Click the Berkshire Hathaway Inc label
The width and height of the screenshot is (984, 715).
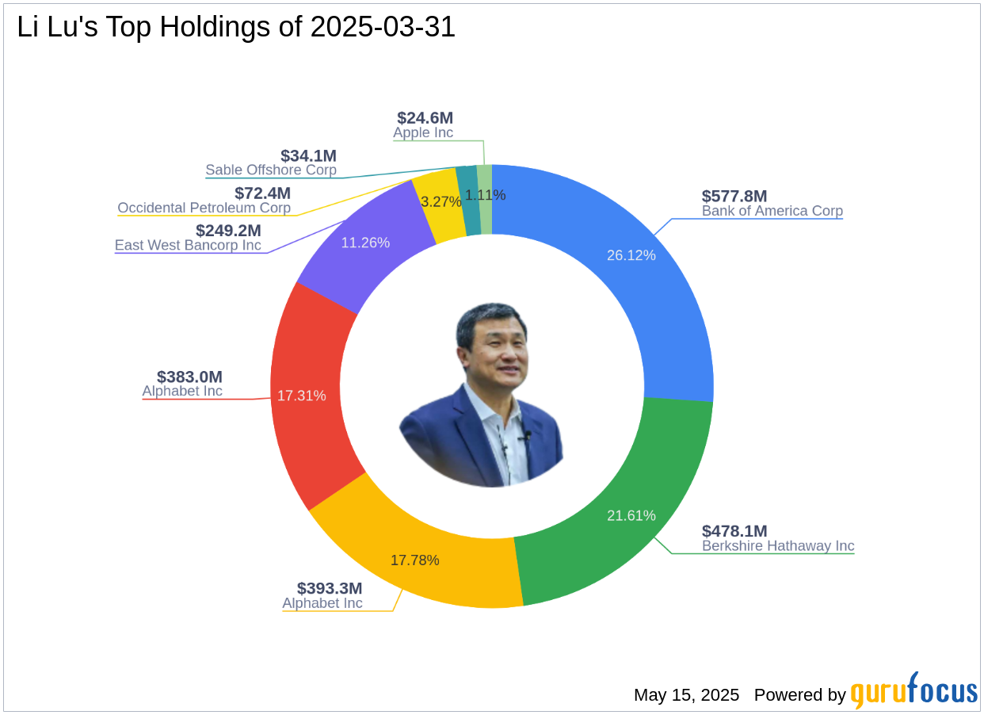(778, 546)
